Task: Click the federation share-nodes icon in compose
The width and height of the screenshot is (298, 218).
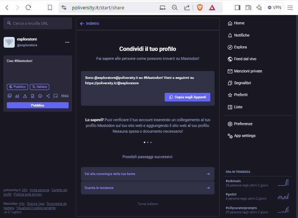Action: click(x=48, y=96)
